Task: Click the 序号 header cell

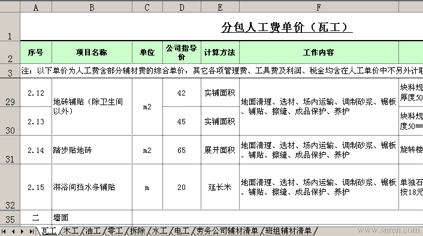Action: click(36, 53)
